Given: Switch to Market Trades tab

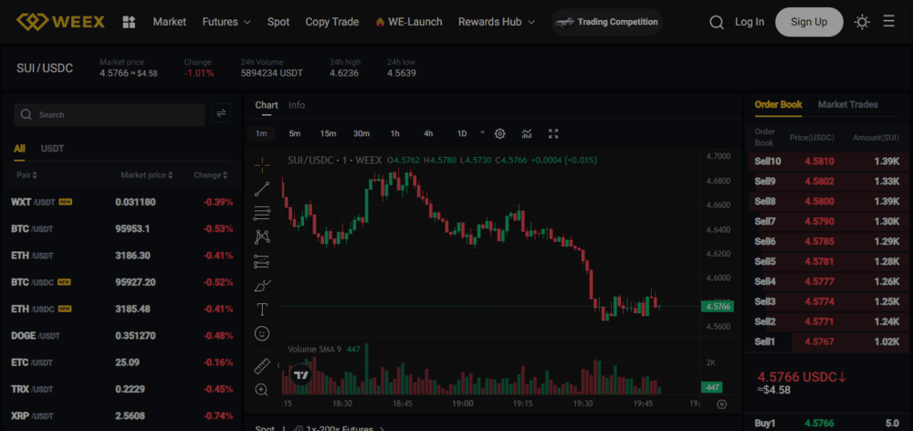Looking at the screenshot, I should [848, 105].
